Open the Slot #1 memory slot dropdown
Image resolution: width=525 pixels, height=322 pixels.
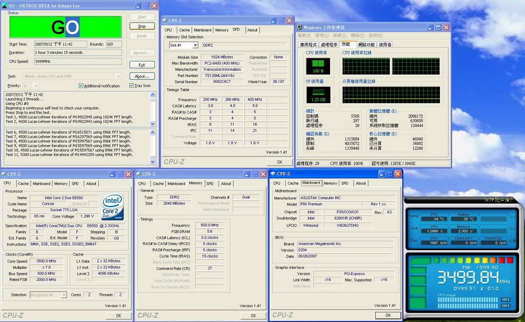click(x=195, y=45)
